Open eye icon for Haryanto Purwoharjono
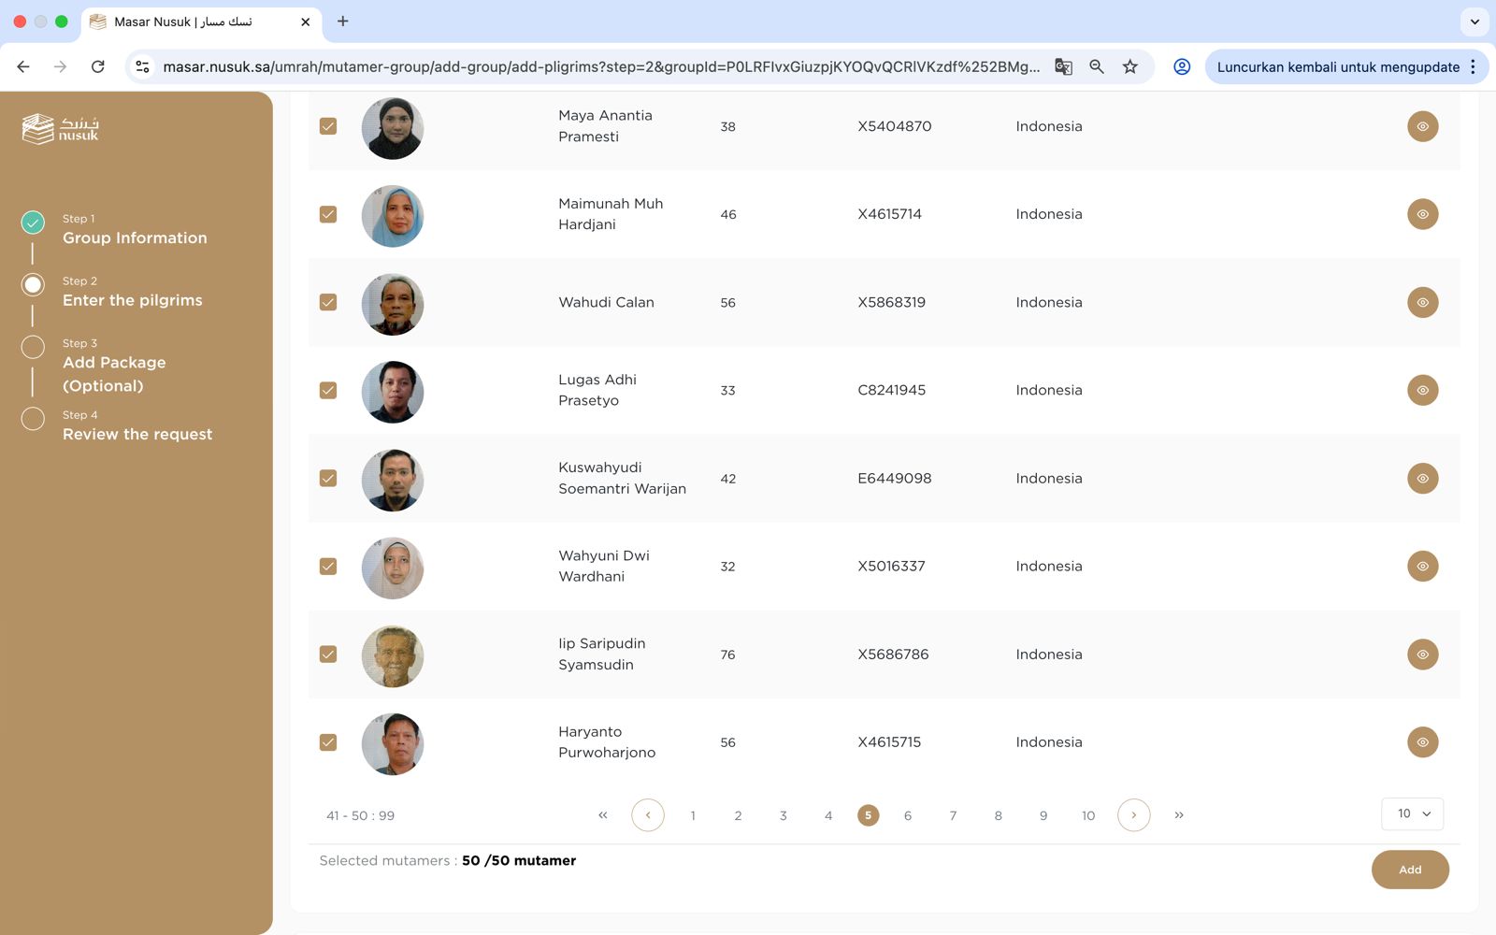 tap(1422, 742)
